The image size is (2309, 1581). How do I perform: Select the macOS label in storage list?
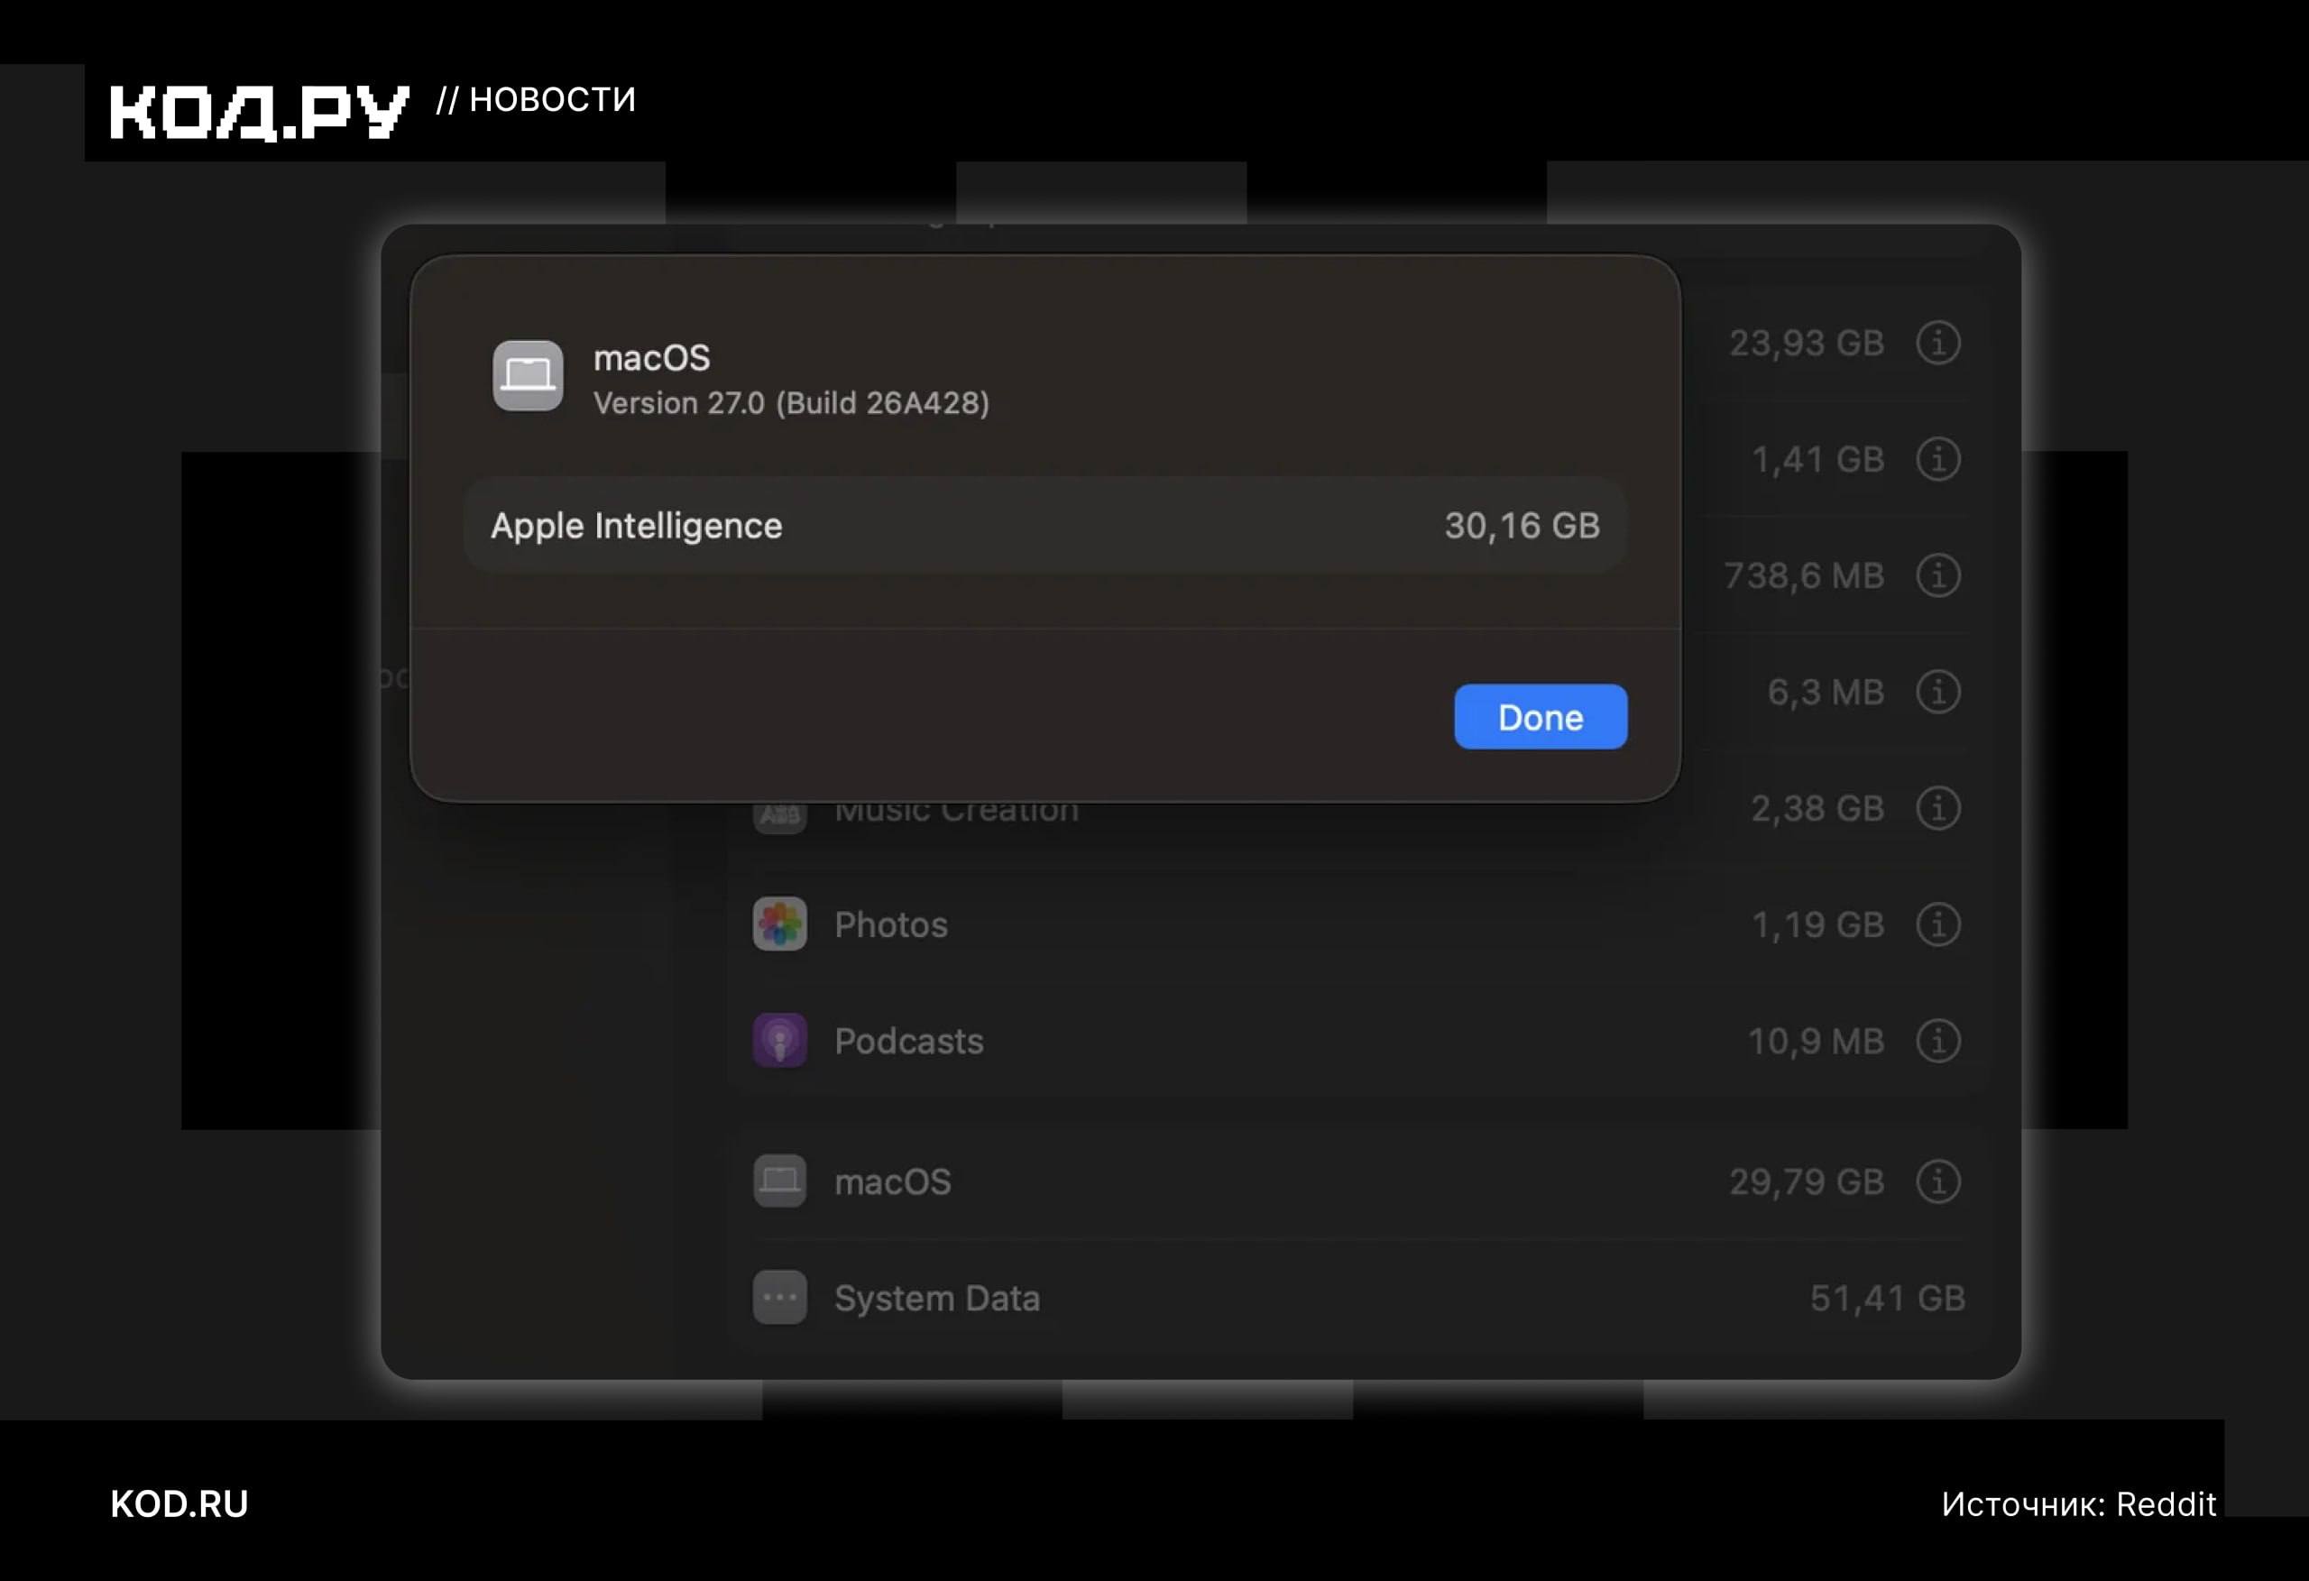click(893, 1182)
